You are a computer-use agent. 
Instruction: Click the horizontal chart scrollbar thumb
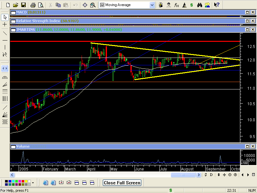[183, 175]
